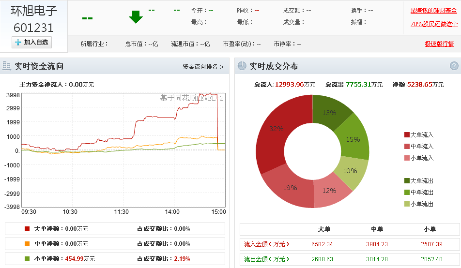Click the blue plus icon on 加入自选
The width and height of the screenshot is (461, 268).
click(x=18, y=42)
